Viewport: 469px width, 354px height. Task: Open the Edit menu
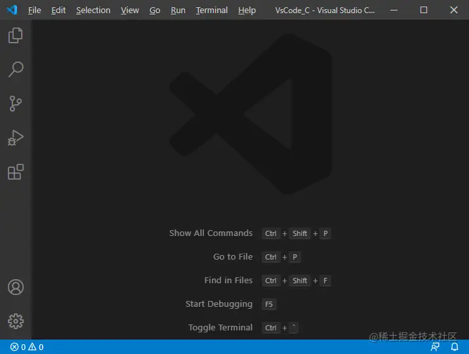58,10
